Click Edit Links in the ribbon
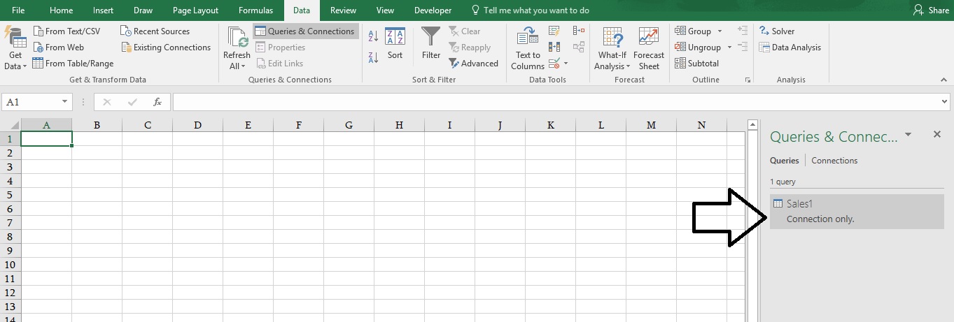The height and width of the screenshot is (322, 954). pos(279,64)
